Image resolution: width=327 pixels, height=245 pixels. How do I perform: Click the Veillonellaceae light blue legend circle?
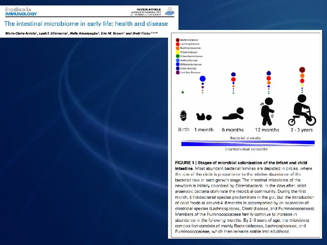[178, 60]
